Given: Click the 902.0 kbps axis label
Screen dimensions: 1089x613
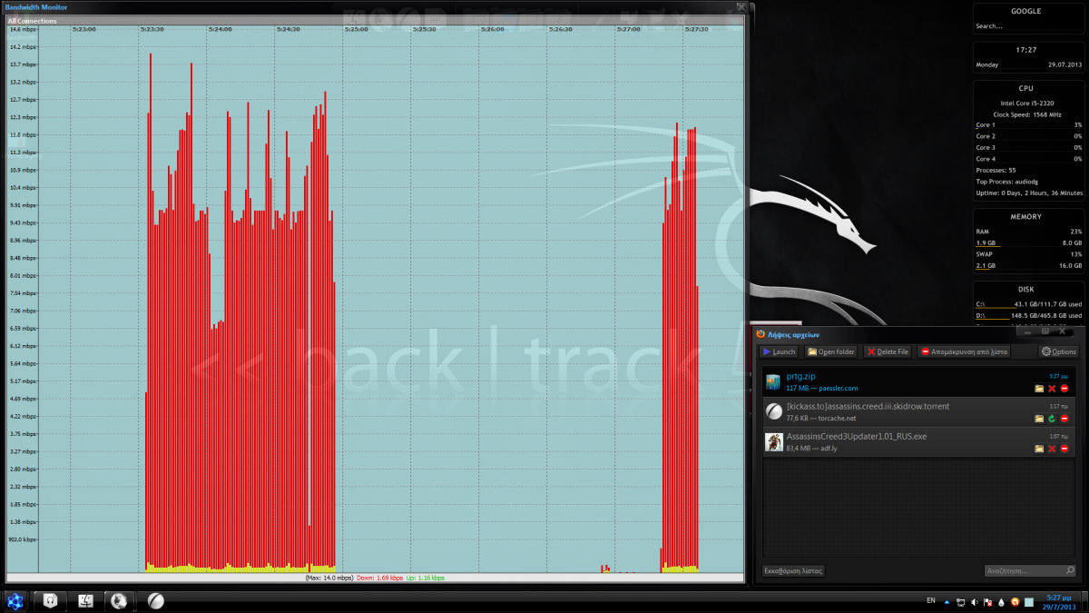Looking at the screenshot, I should point(22,539).
